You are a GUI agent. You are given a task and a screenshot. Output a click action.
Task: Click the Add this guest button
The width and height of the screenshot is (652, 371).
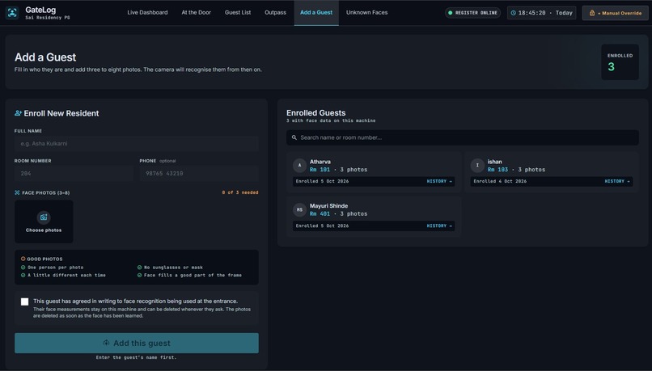[x=137, y=344]
